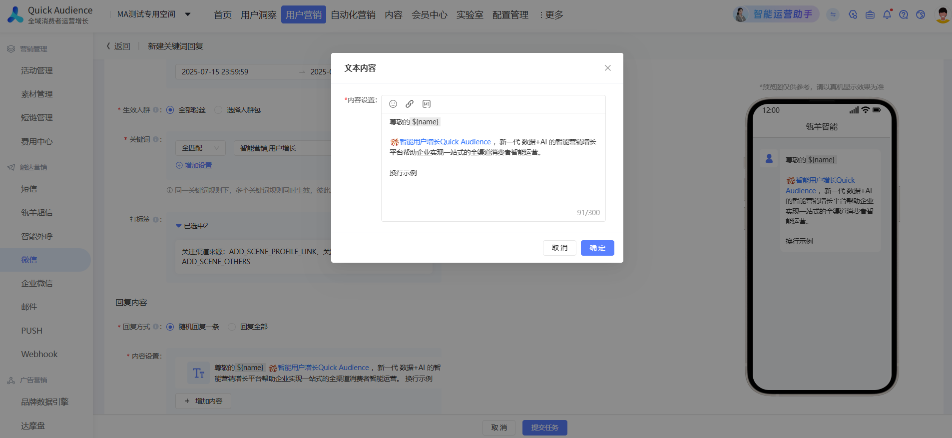Go to the 首页 tab
This screenshot has width=952, height=438.
pyautogui.click(x=222, y=15)
